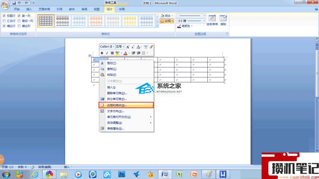Uncheck the 第一列 checkbox
This screenshot has width=319, height=179.
19,16
